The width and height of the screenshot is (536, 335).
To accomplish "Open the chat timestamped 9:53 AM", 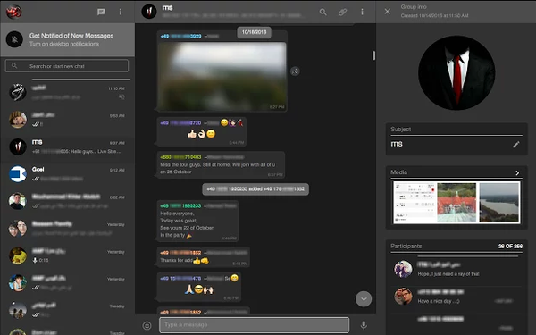I will [67, 120].
